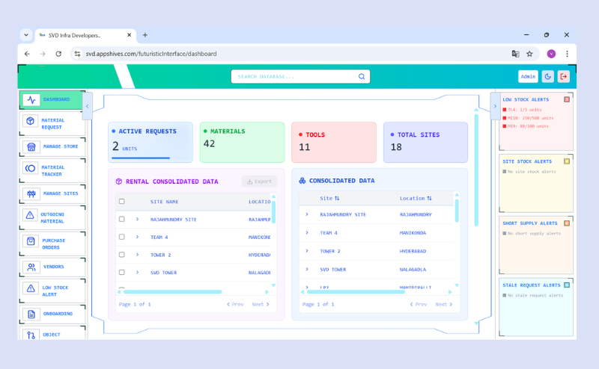
Task: Click the Low Stock Alert warning icon
Action: click(x=31, y=288)
